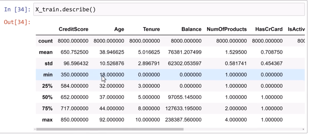Click the count row label
The image size is (311, 135).
coord(46,41)
